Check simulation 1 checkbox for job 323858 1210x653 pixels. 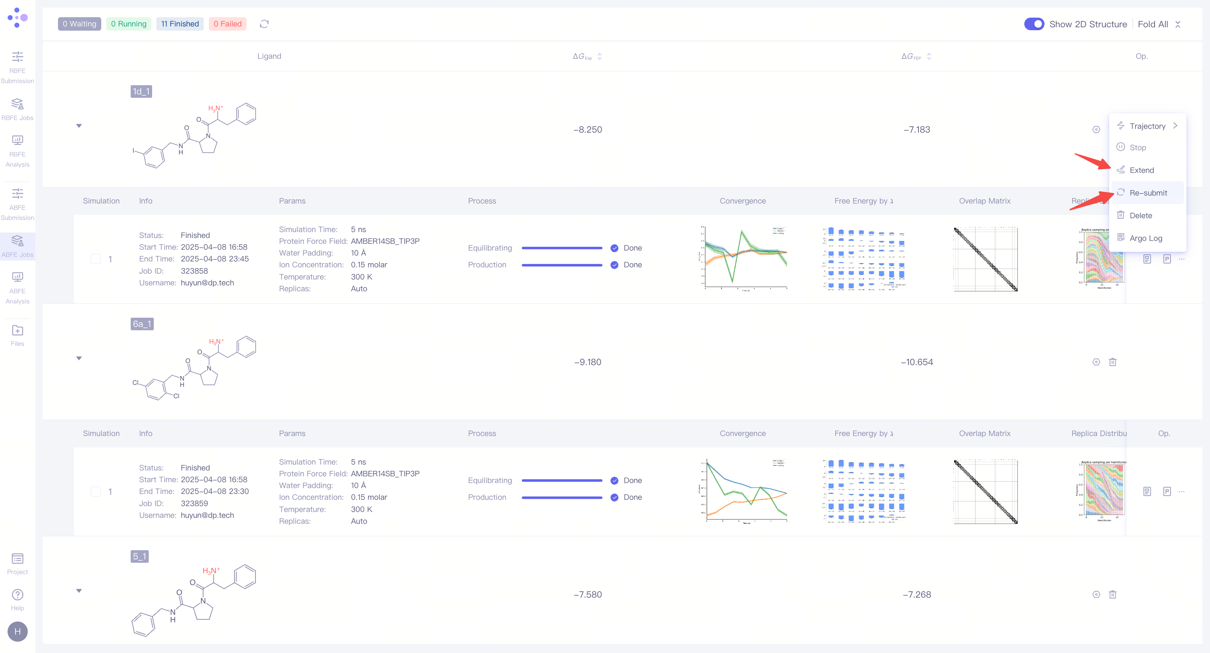[96, 259]
